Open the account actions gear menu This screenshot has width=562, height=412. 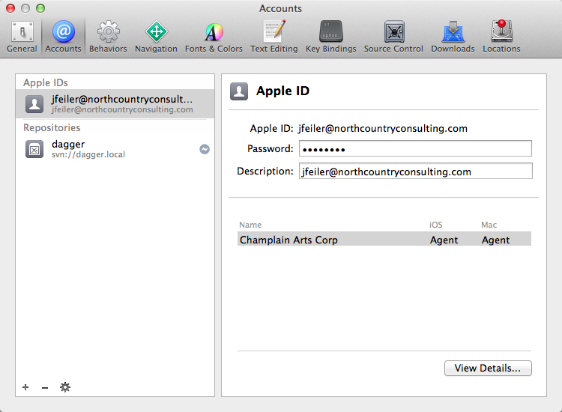coord(65,387)
